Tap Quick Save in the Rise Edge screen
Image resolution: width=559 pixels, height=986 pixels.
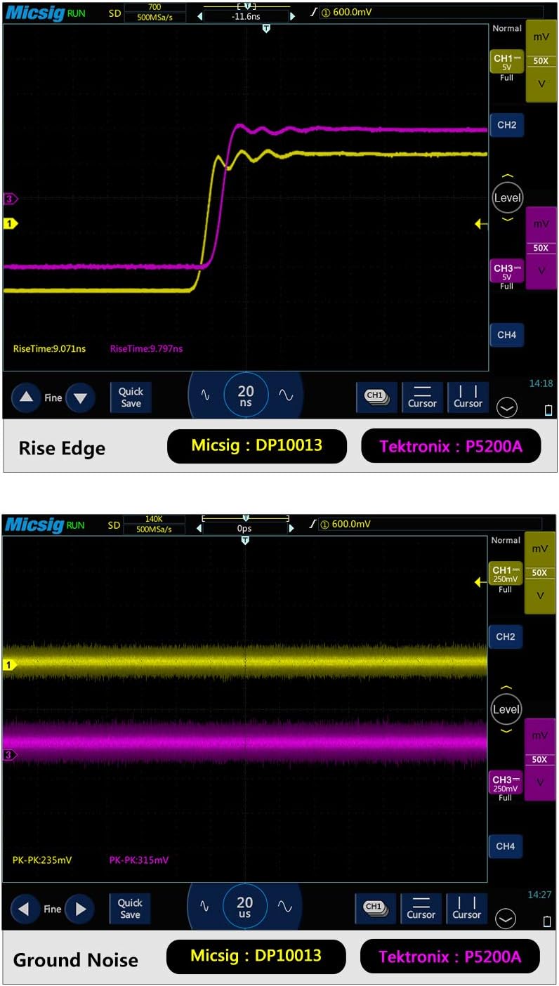point(131,397)
